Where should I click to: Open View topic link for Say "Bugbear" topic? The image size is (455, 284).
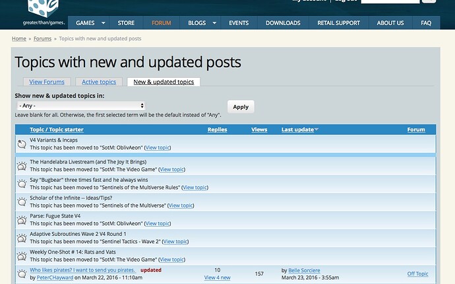pos(195,187)
